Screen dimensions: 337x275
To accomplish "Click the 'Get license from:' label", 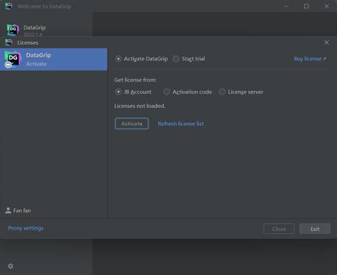I will (135, 80).
